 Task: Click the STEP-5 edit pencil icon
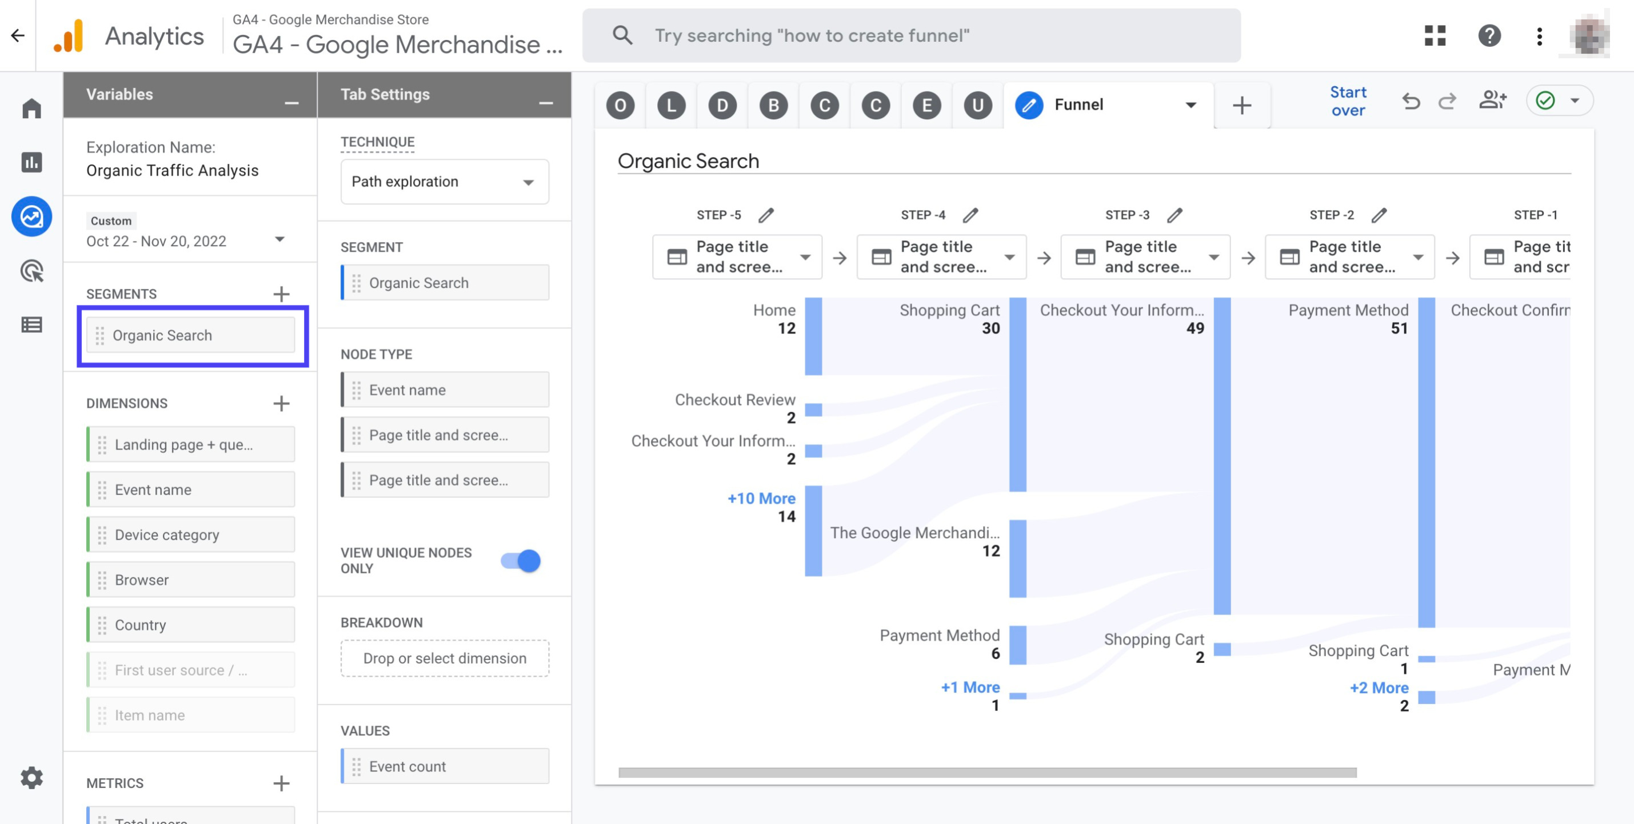point(765,214)
